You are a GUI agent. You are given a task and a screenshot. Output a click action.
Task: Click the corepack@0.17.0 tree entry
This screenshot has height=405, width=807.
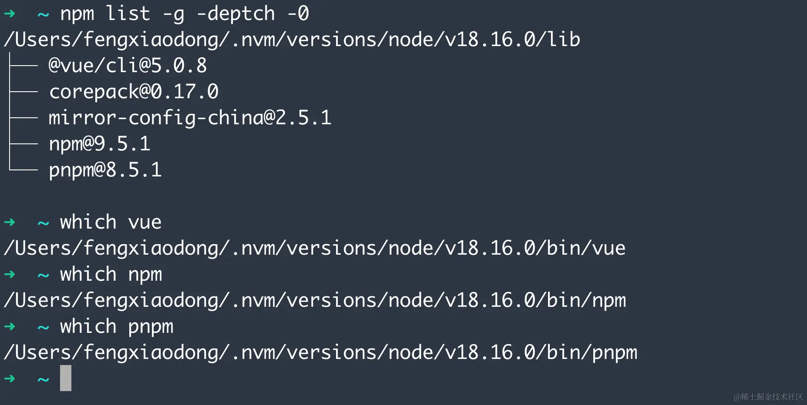[x=134, y=92]
